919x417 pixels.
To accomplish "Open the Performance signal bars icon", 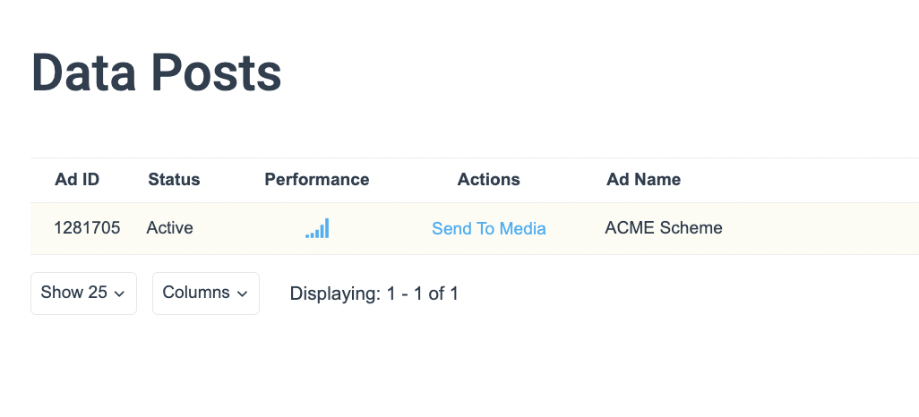I will click(317, 228).
